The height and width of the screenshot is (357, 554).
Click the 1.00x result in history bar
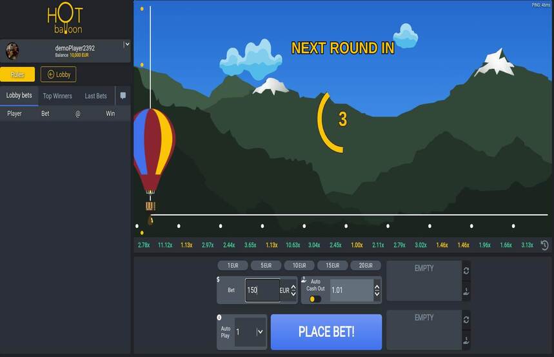pyautogui.click(x=357, y=245)
